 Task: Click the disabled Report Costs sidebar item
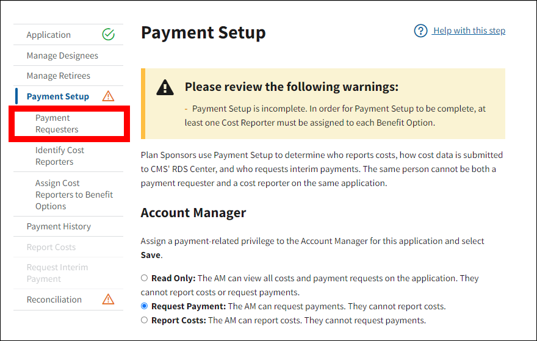(x=51, y=247)
